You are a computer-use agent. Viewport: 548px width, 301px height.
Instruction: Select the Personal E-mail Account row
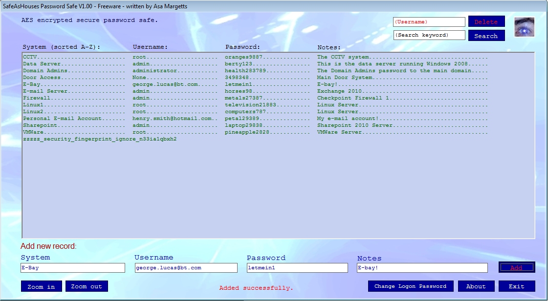tap(255, 118)
